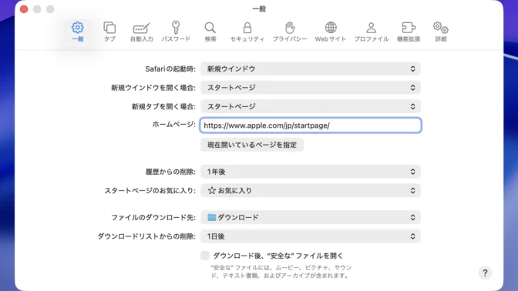Click the help question mark button
The height and width of the screenshot is (291, 518).
coord(485,273)
